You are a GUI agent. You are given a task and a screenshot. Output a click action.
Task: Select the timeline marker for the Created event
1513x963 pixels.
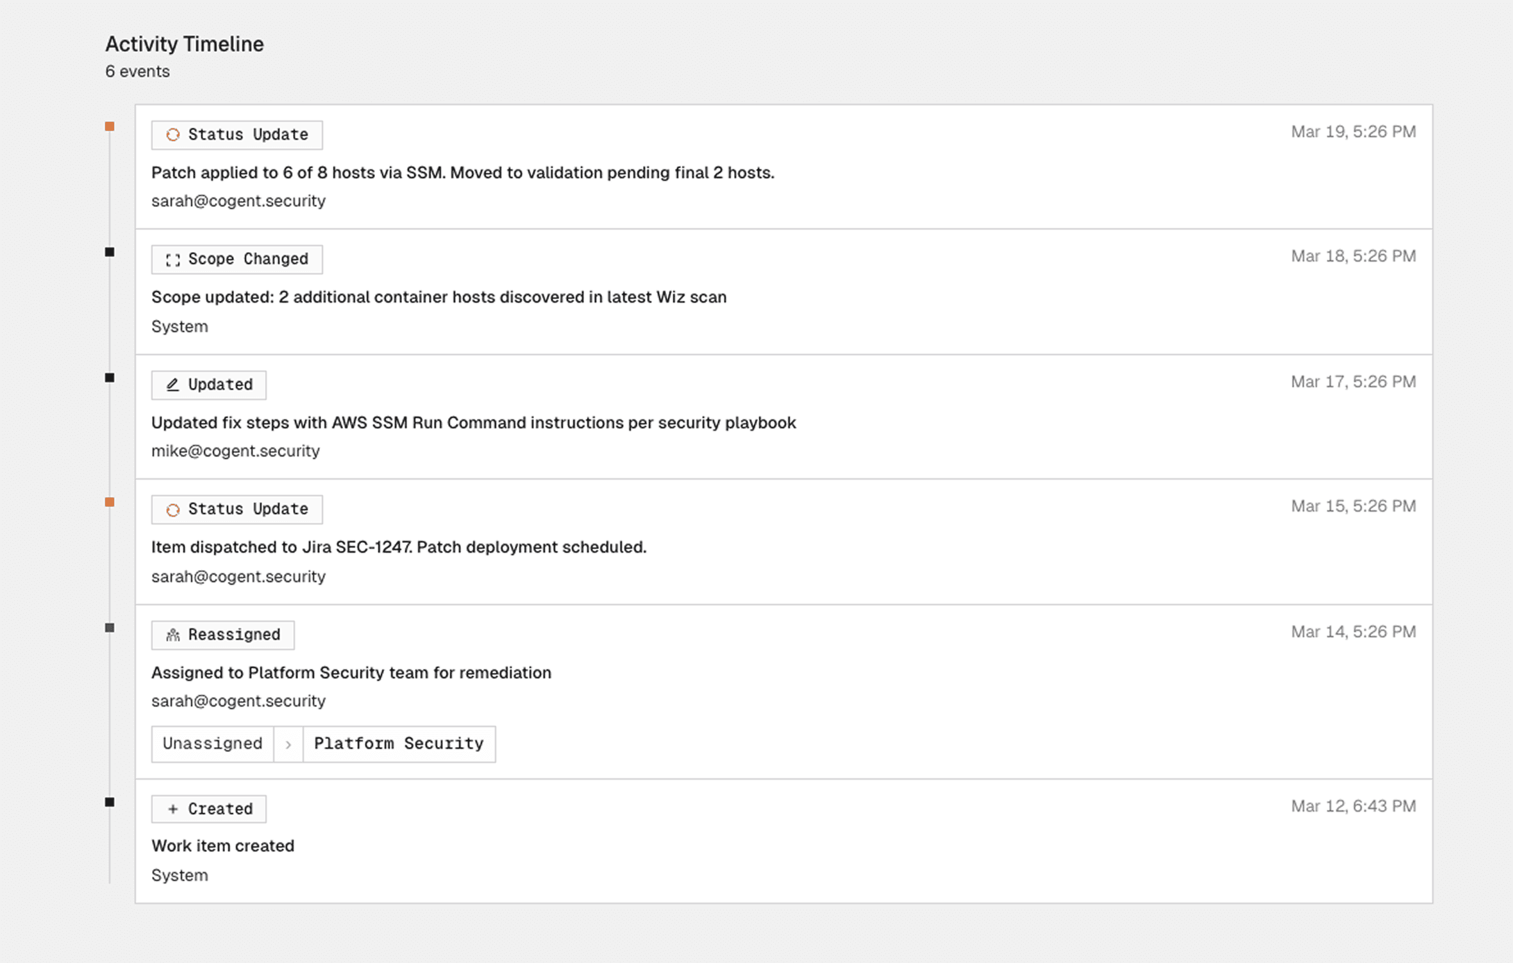click(x=110, y=802)
